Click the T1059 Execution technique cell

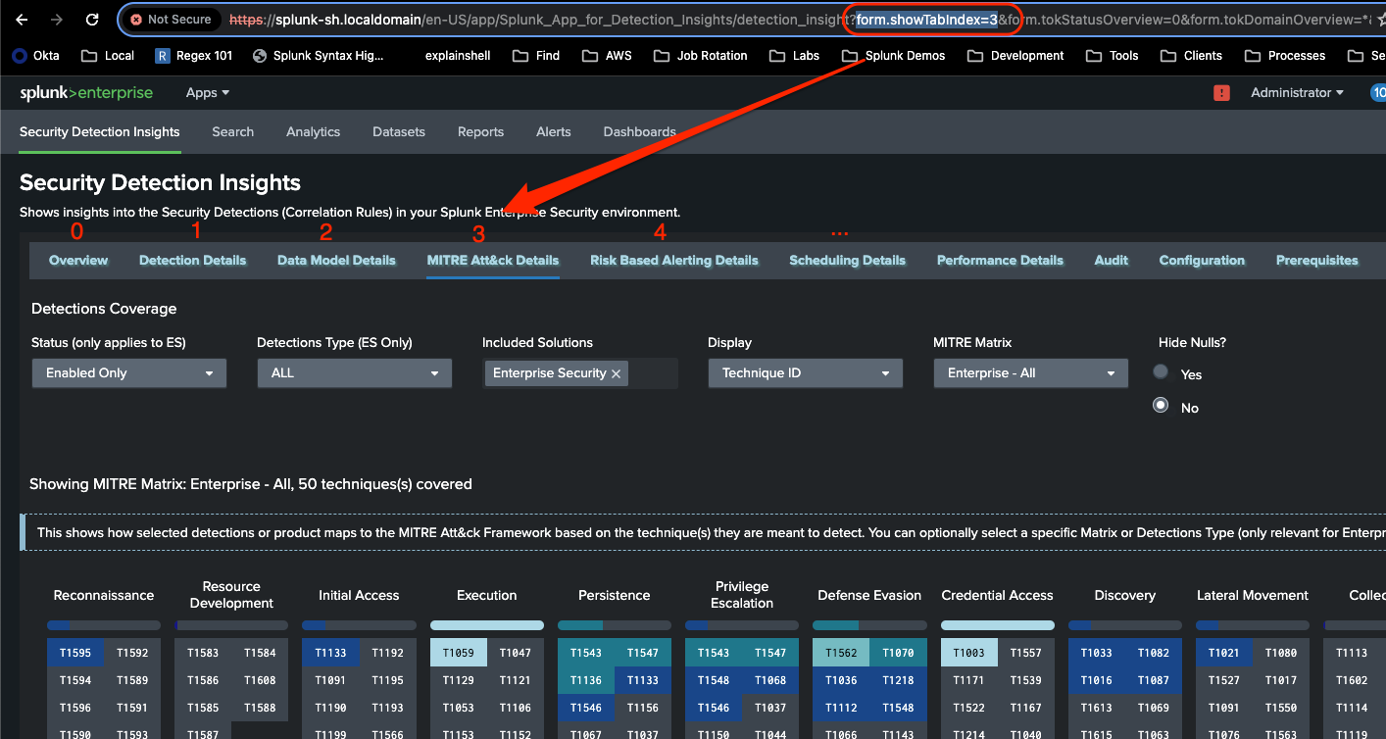[x=459, y=653]
